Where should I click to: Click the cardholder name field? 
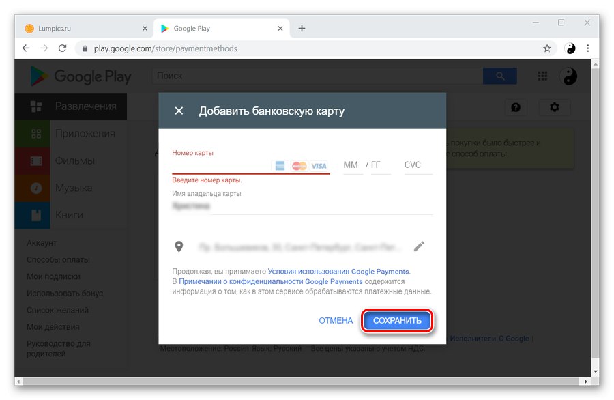click(x=302, y=206)
